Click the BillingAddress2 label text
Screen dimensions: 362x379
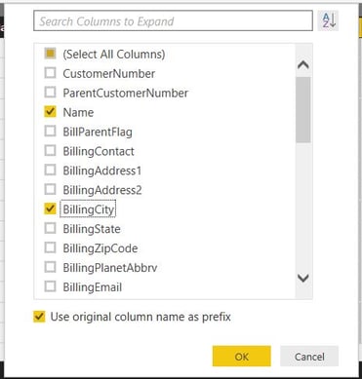102,190
